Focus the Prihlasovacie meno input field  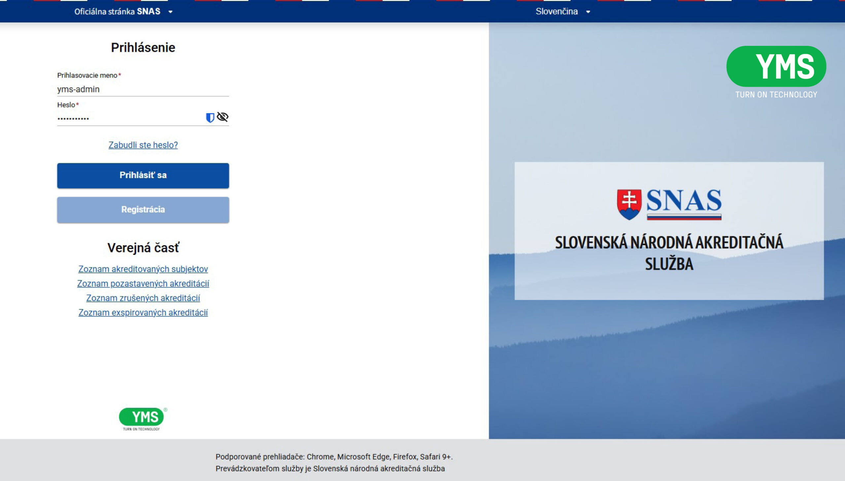(x=143, y=89)
